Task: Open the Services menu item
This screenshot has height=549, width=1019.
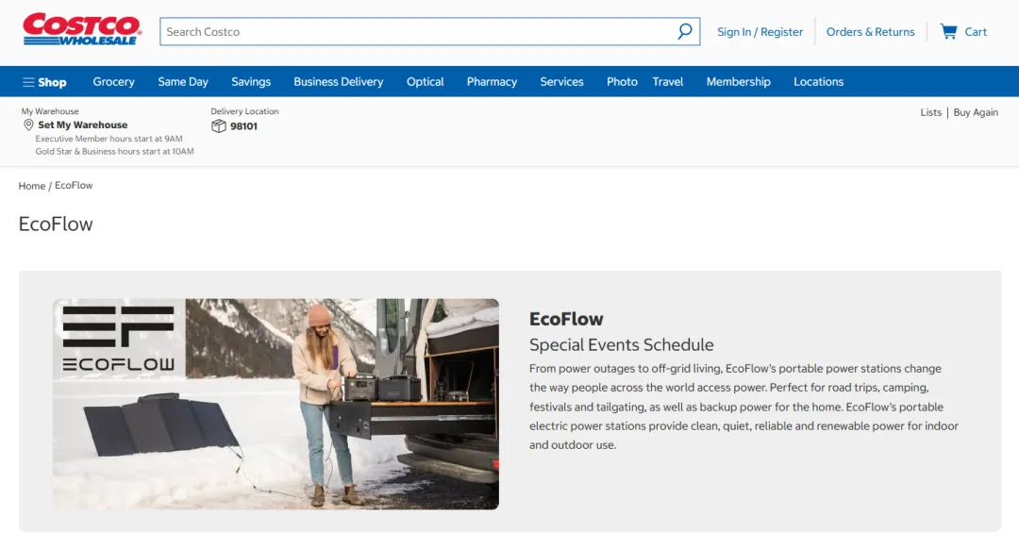Action: coord(561,82)
